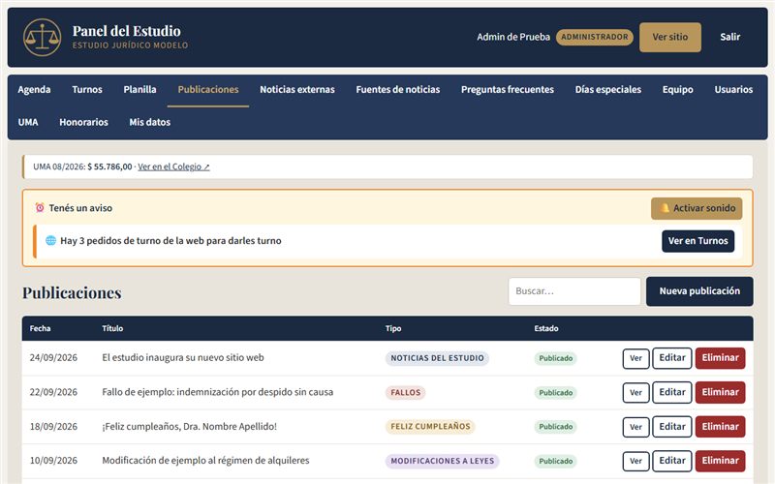Screen dimensions: 775x484
Task: Click the date 18/09/2026
Action: tap(53, 426)
